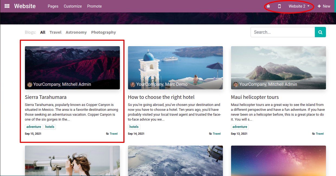Show All blogs filter

point(43,32)
